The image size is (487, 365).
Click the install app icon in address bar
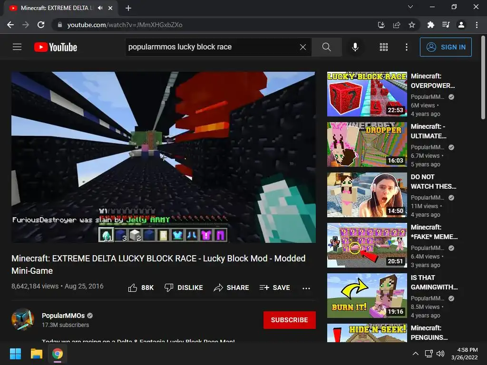[381, 25]
